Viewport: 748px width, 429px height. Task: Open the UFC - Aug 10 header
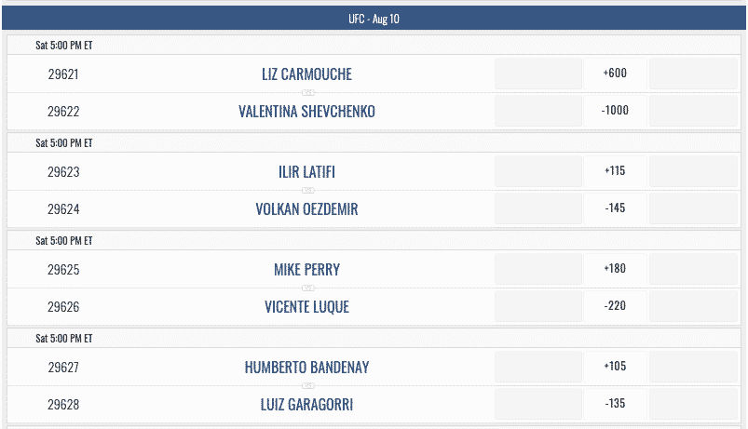pyautogui.click(x=374, y=19)
